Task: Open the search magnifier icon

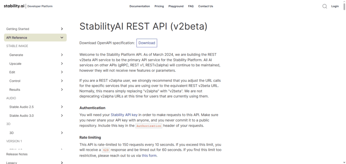Action: 325,6
